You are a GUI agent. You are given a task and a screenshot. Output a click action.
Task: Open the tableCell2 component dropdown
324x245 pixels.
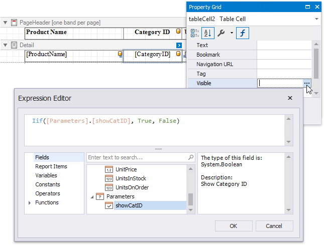316,19
